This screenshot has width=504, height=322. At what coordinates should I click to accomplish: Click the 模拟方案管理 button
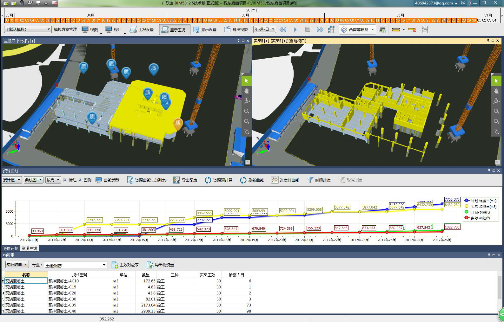[x=65, y=29]
